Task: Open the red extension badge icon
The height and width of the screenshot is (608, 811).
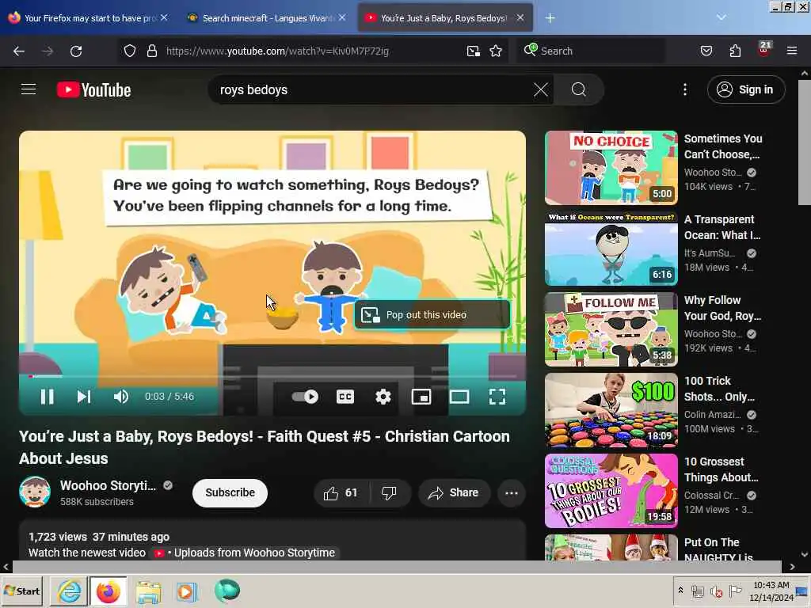Action: pyautogui.click(x=764, y=50)
